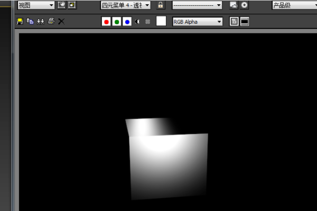Viewport: 317px width, 211px height.
Task: Toggle the green channel display
Action: click(x=116, y=22)
